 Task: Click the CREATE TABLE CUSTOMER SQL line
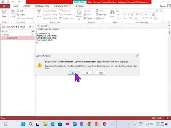tap(48, 29)
